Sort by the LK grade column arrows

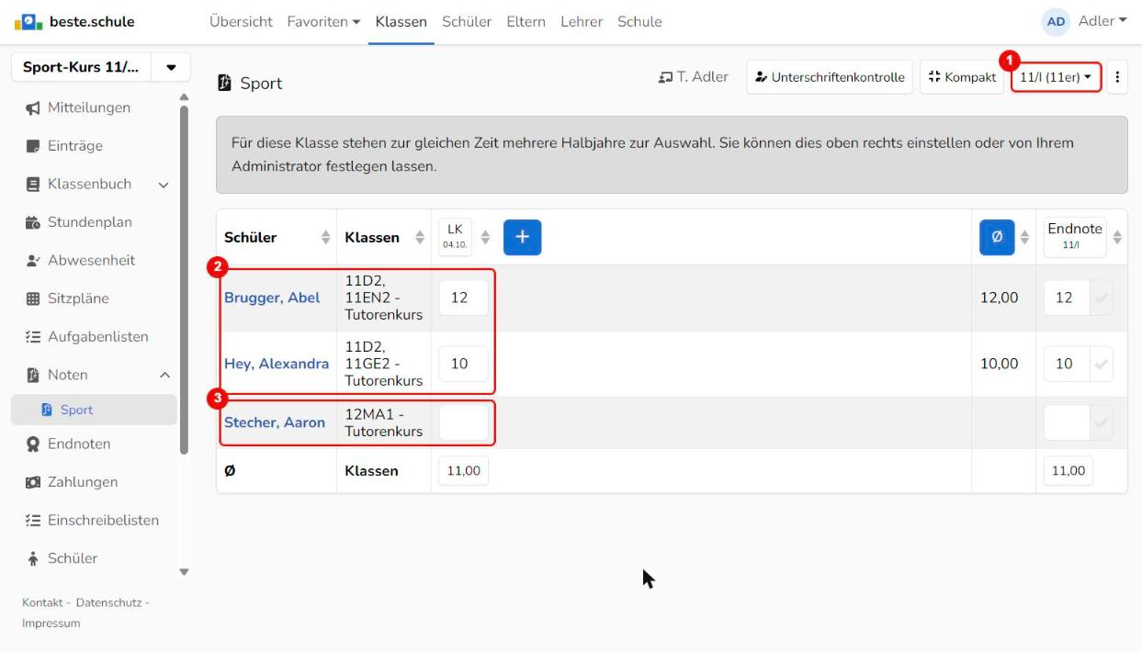coord(486,237)
